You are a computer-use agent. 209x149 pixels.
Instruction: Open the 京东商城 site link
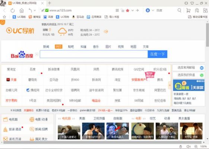139,90
